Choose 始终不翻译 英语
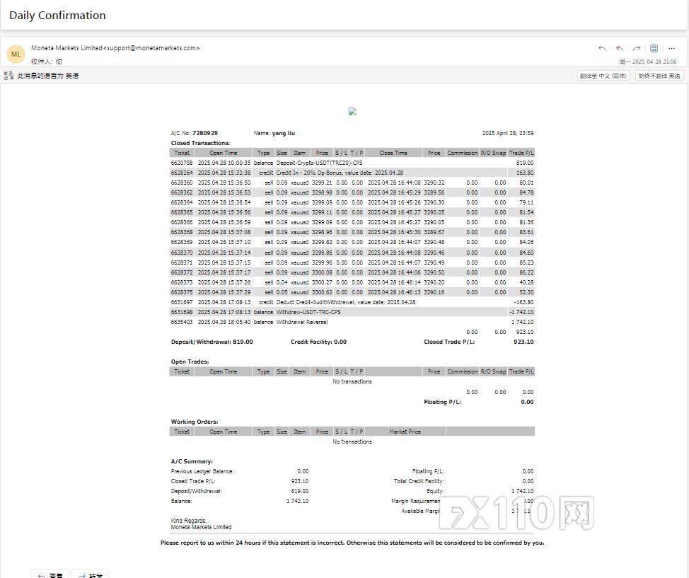Screen dimensions: 689x578 point(659,76)
